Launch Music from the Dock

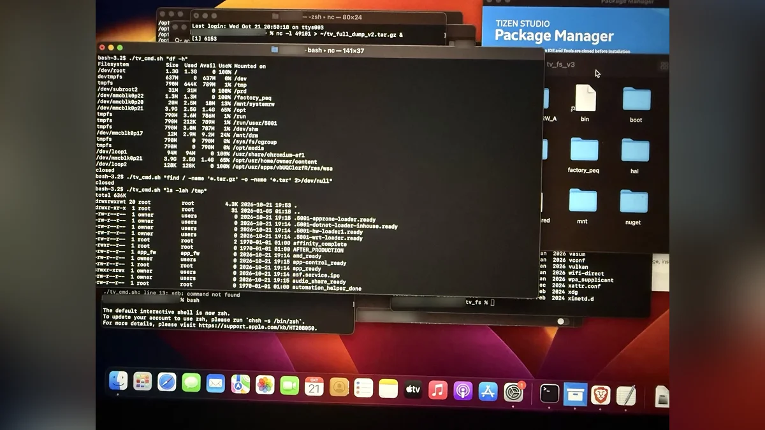pyautogui.click(x=438, y=390)
